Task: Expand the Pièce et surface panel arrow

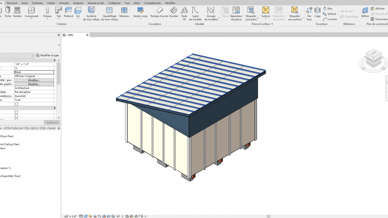Action: click(272, 24)
